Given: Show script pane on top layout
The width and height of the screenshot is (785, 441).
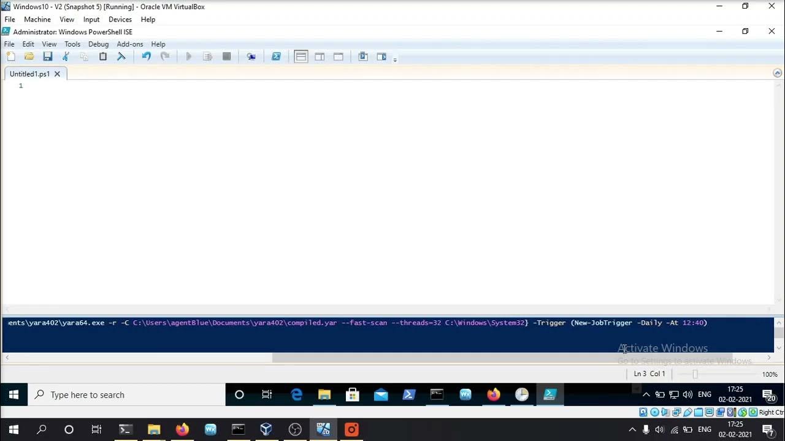Looking at the screenshot, I should (x=301, y=56).
